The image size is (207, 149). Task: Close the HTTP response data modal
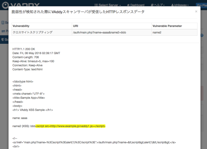point(196,12)
